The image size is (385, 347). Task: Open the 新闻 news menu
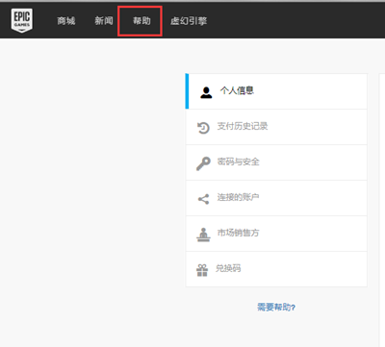[x=104, y=21]
